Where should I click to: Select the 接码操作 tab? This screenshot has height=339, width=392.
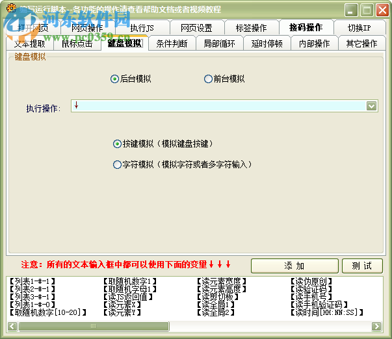(306, 27)
